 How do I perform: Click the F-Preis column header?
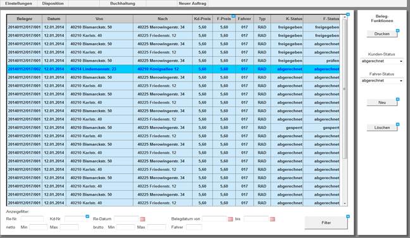coord(224,19)
